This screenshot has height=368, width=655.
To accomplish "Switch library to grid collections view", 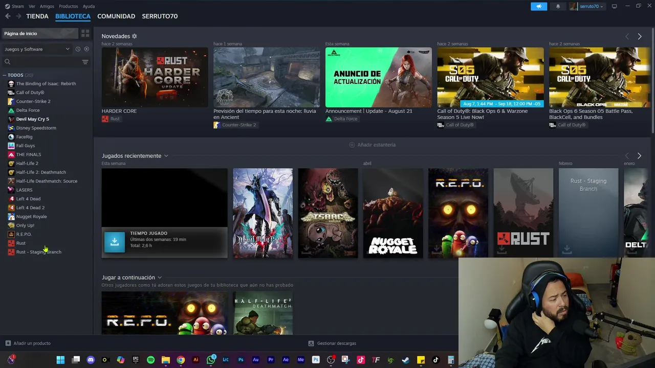I will click(x=85, y=33).
